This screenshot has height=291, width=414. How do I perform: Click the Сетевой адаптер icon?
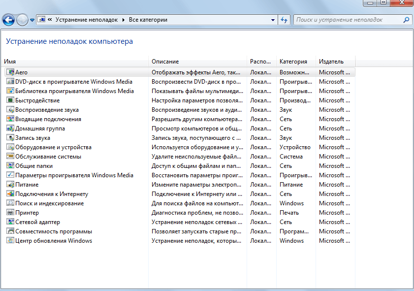(x=10, y=222)
